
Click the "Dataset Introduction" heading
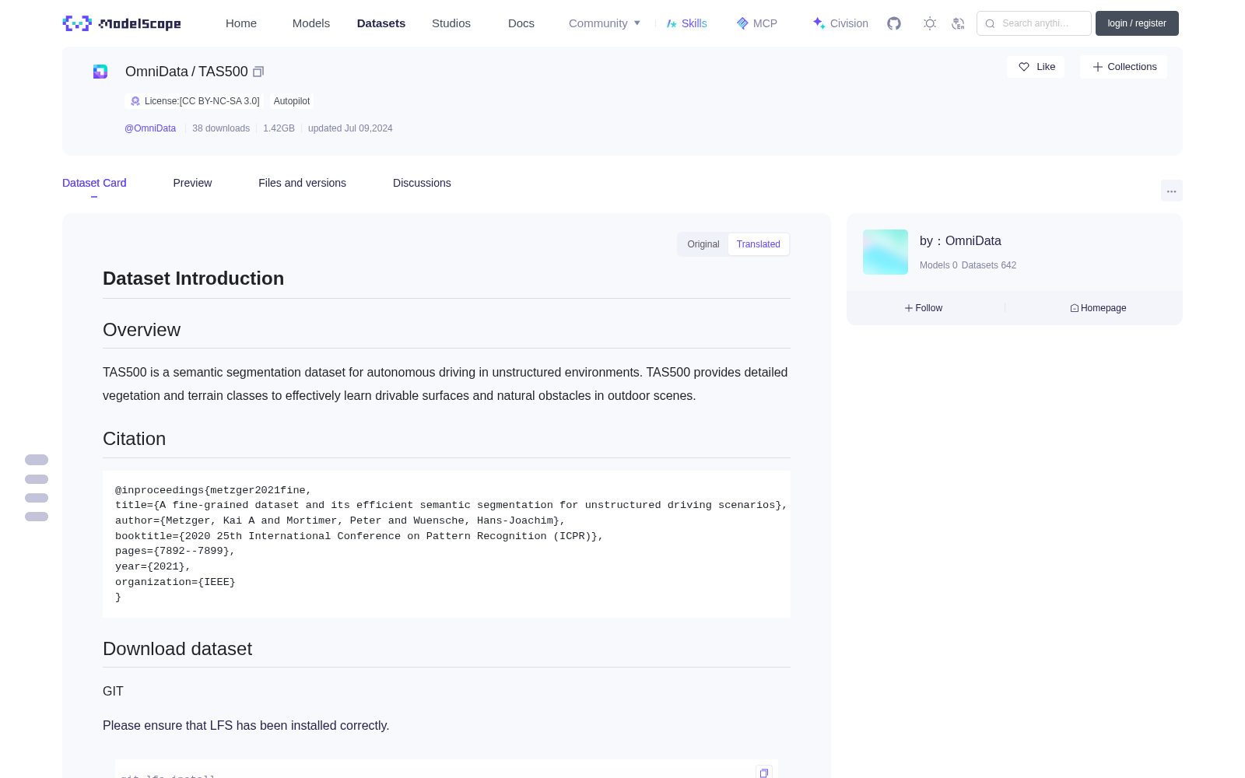tap(193, 279)
